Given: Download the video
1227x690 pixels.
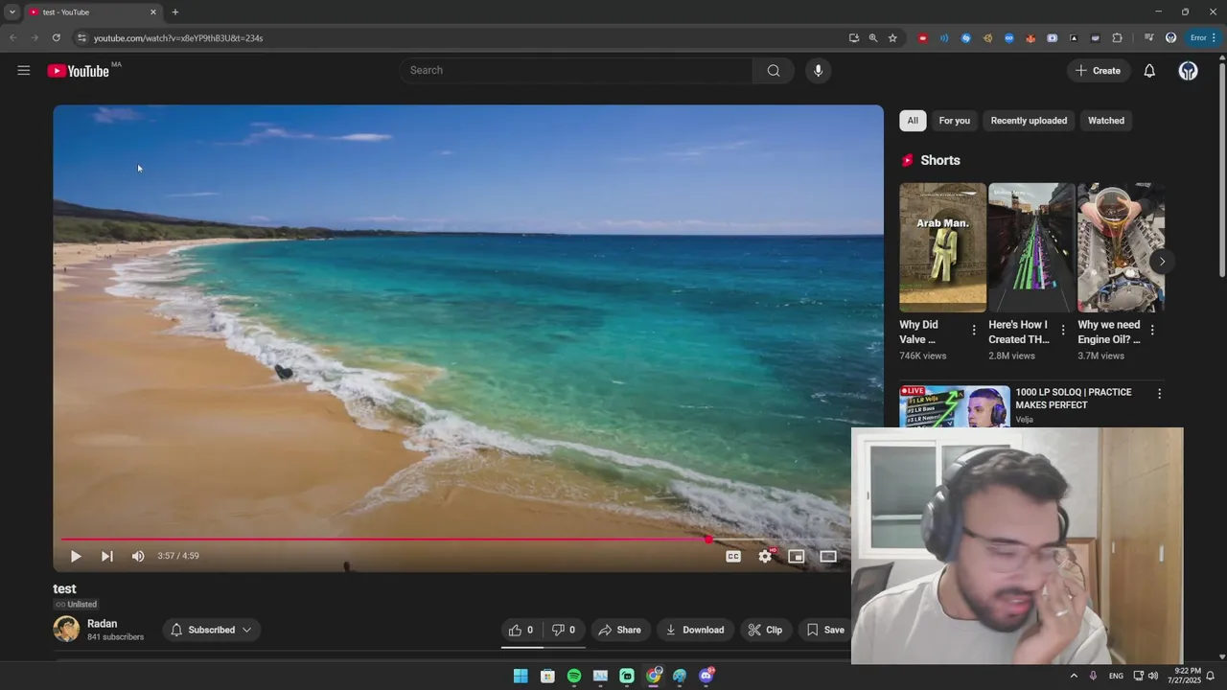Looking at the screenshot, I should click(x=695, y=630).
